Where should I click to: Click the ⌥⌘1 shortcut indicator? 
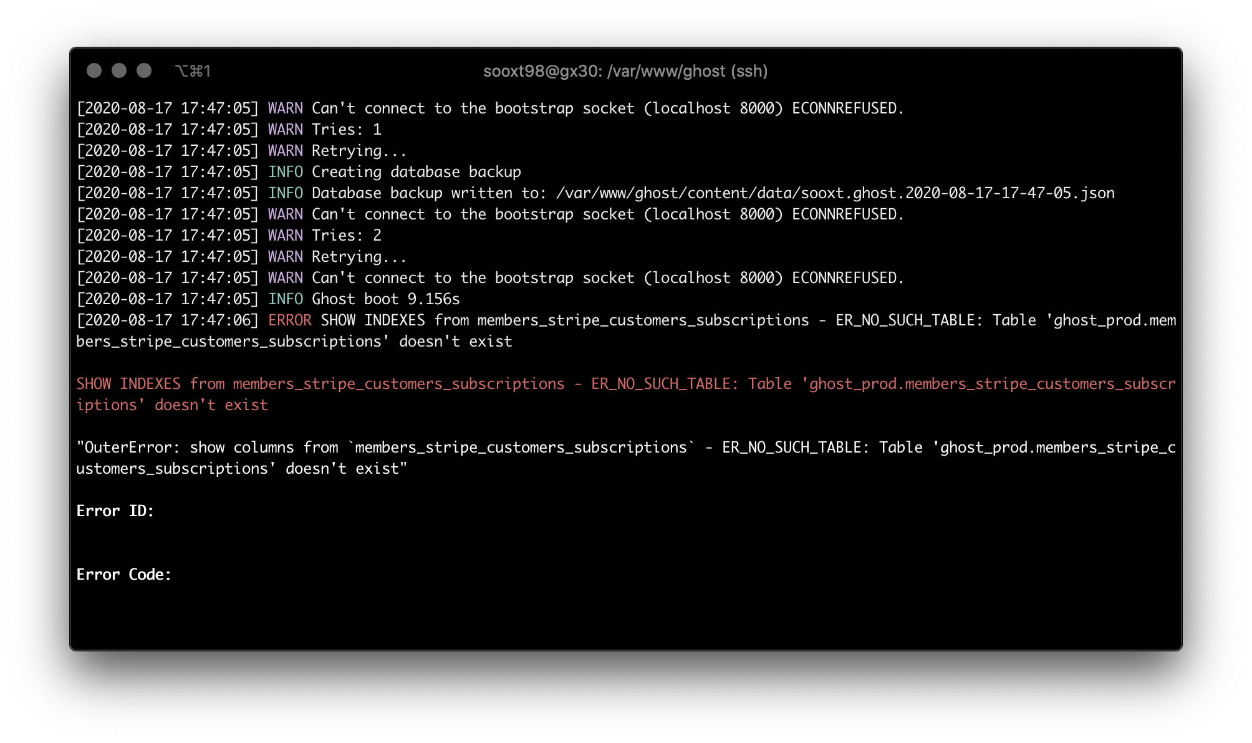pos(193,71)
